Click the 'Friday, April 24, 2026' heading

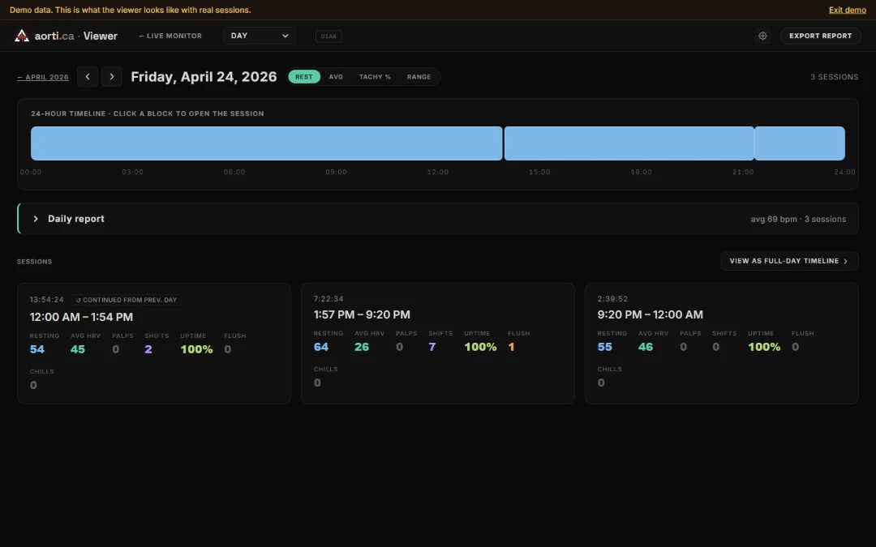[x=204, y=76]
